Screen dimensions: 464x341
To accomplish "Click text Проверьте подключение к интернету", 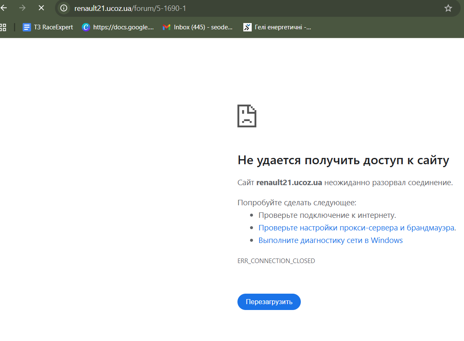I will [327, 215].
